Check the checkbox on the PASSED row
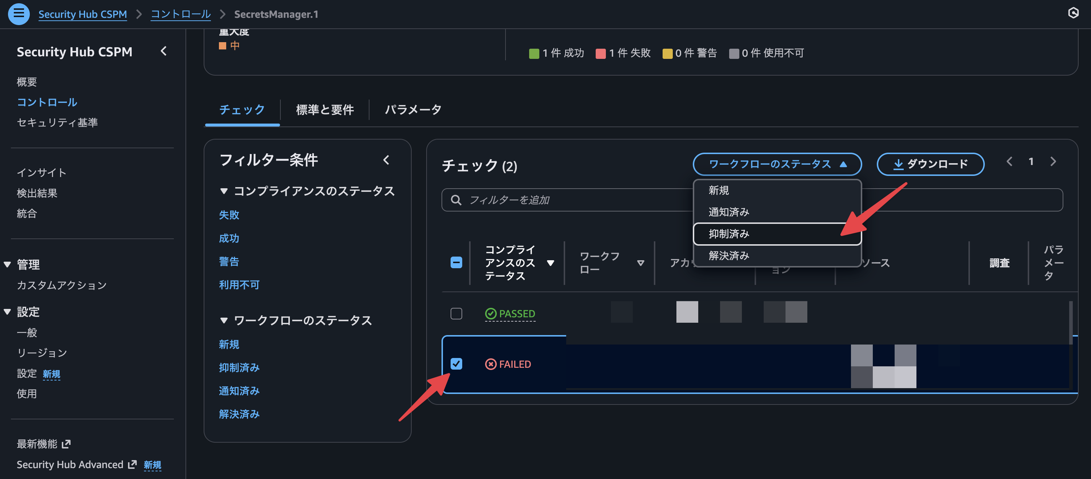 [456, 314]
